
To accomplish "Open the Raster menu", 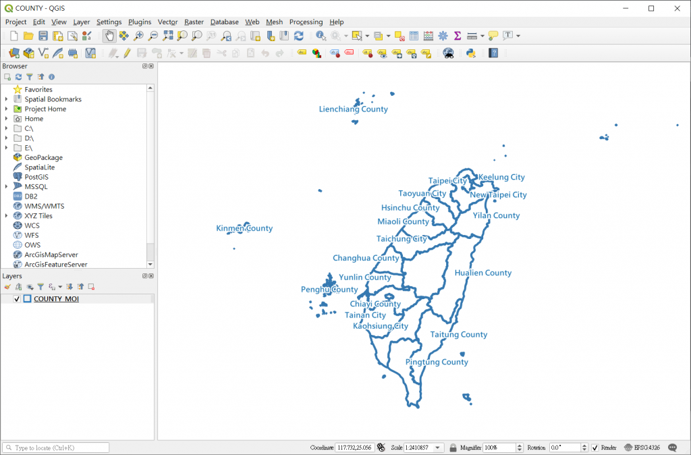I will [x=194, y=22].
